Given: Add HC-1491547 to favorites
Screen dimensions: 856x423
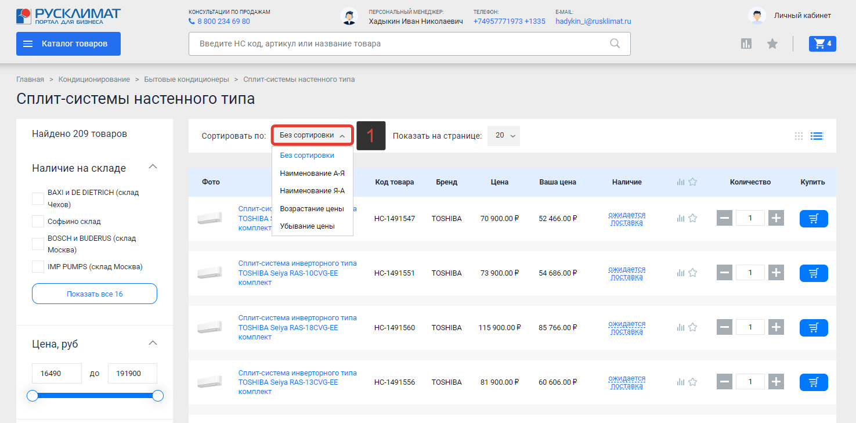Looking at the screenshot, I should (x=692, y=218).
